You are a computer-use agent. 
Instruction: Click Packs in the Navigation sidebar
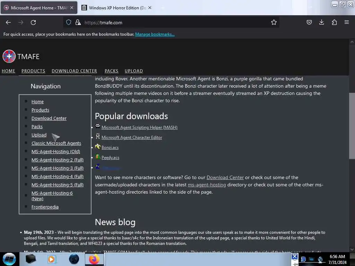[37, 127]
